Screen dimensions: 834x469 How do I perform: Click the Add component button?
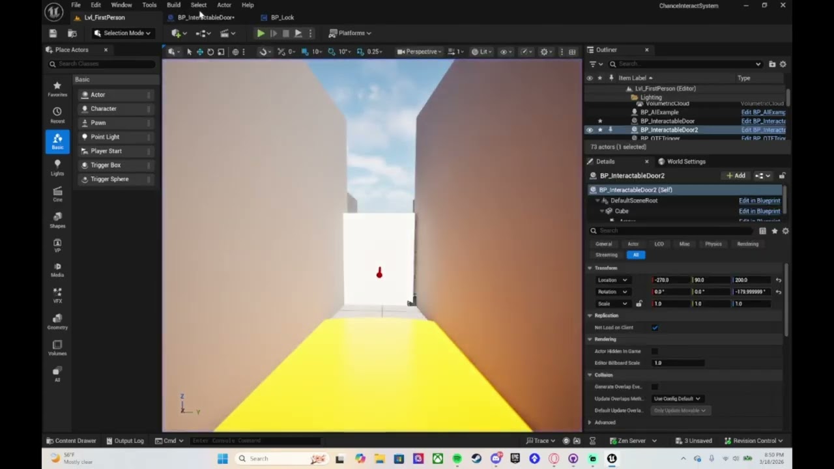[x=736, y=176]
